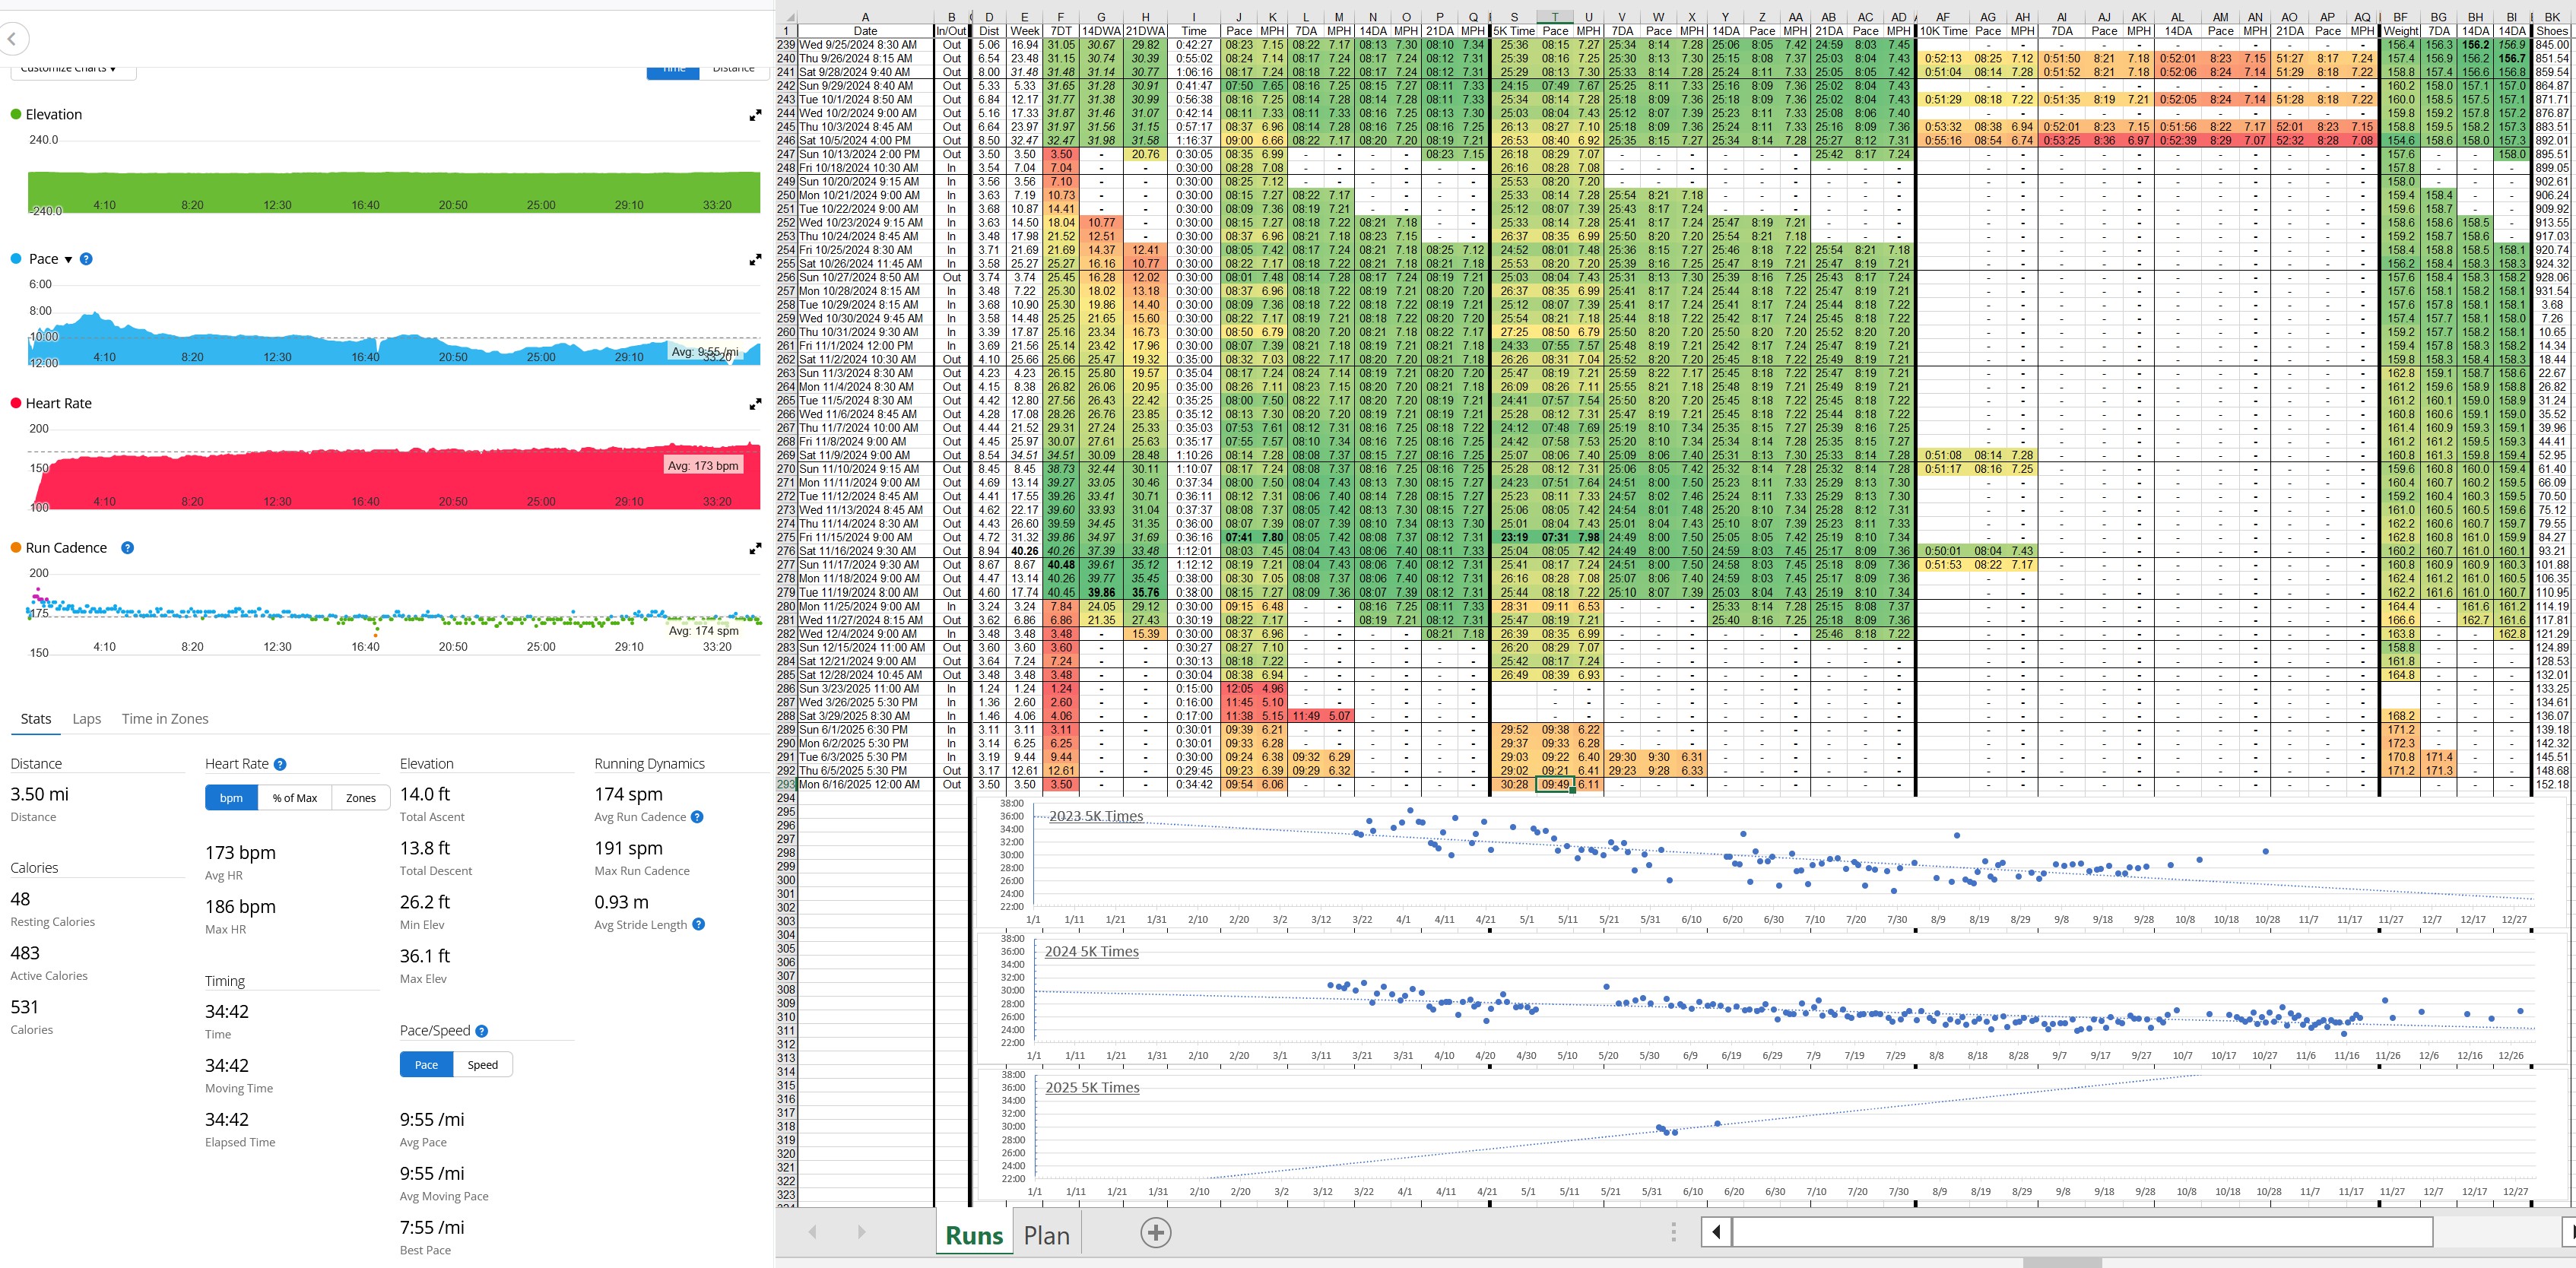Open help icon beside Heart Rate stats heading
This screenshot has height=1268, width=2576.
[x=280, y=764]
